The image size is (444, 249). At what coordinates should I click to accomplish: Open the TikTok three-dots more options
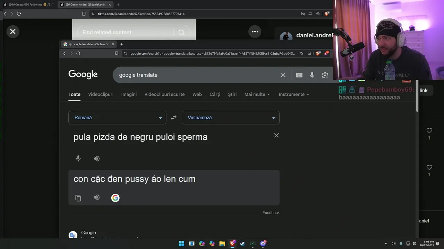255,31
